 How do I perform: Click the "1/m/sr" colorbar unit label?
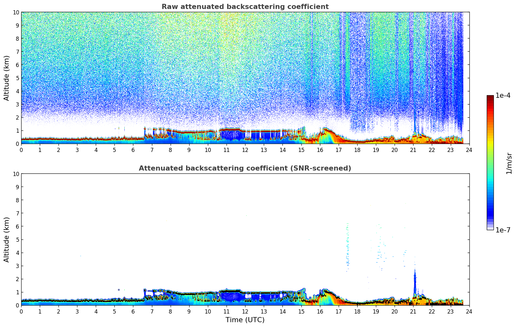click(x=509, y=163)
